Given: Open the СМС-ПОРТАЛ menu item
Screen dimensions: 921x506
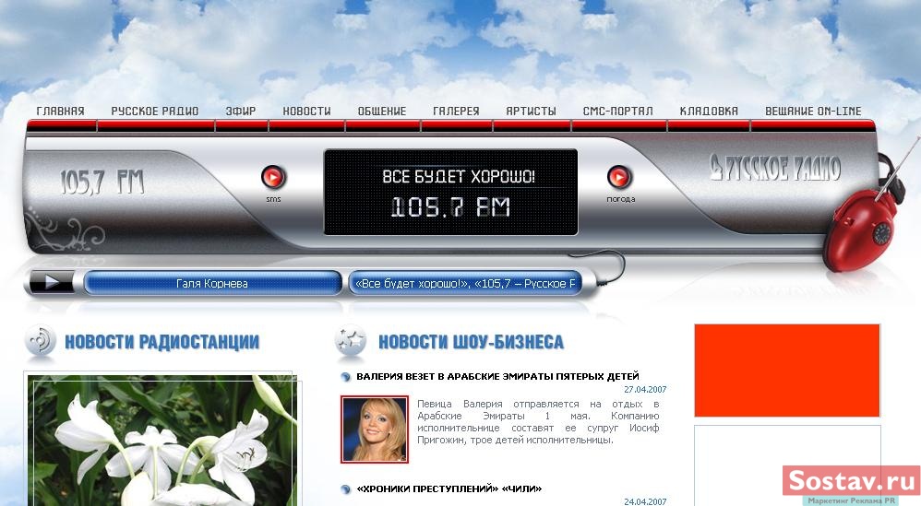Looking at the screenshot, I should coord(618,111).
